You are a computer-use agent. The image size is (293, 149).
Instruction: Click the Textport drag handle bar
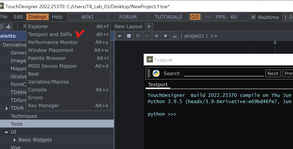149,73
